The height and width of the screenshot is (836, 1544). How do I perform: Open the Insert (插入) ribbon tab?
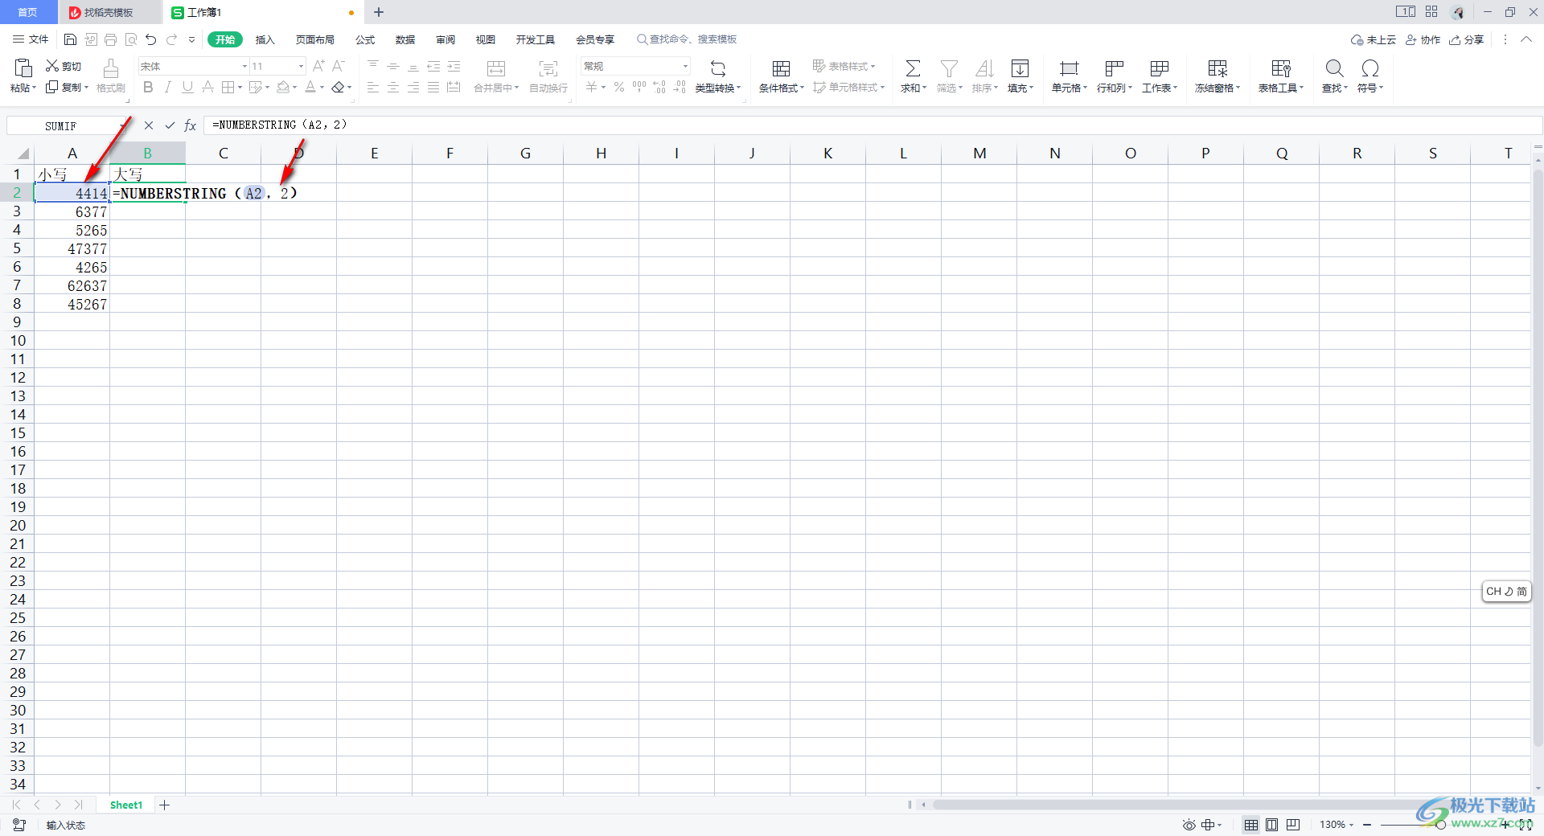(x=265, y=39)
